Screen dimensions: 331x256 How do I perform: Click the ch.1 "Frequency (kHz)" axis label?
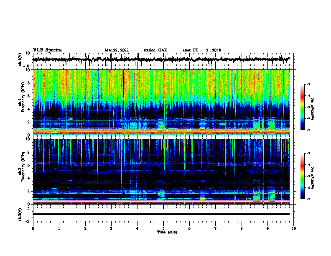pyautogui.click(x=23, y=96)
